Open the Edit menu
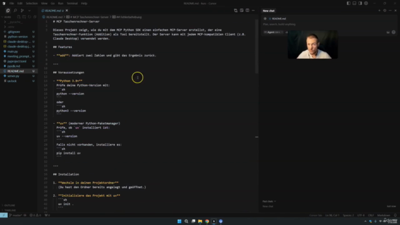Image resolution: width=400 pixels, height=225 pixels. click(19, 3)
